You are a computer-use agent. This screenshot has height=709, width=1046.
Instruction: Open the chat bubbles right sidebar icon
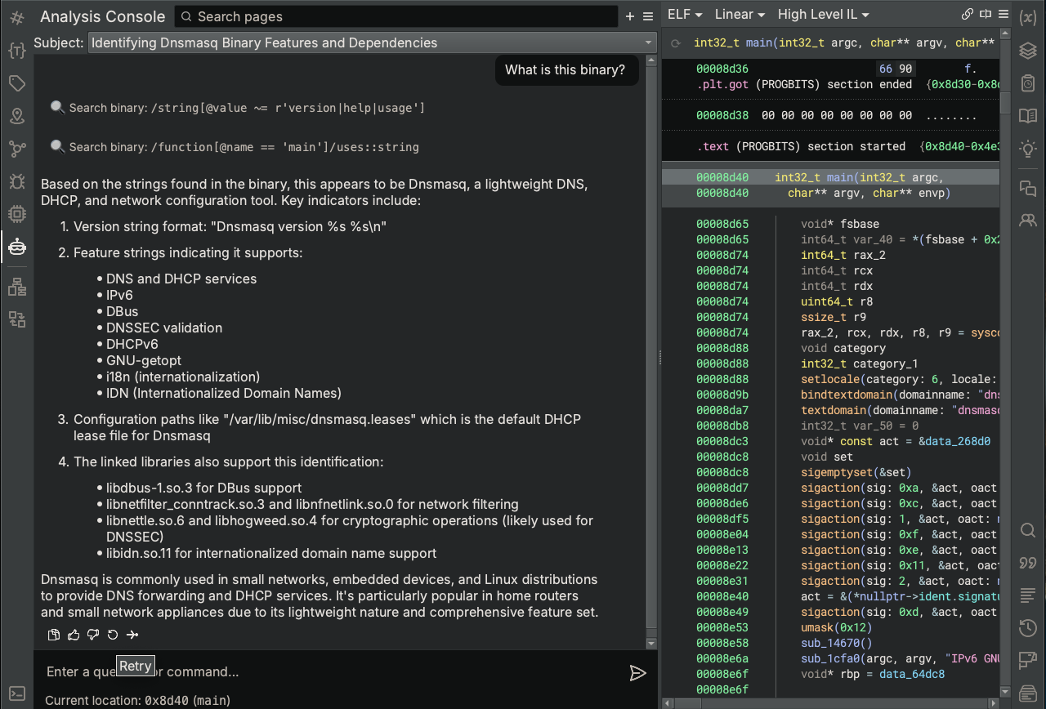tap(1028, 189)
